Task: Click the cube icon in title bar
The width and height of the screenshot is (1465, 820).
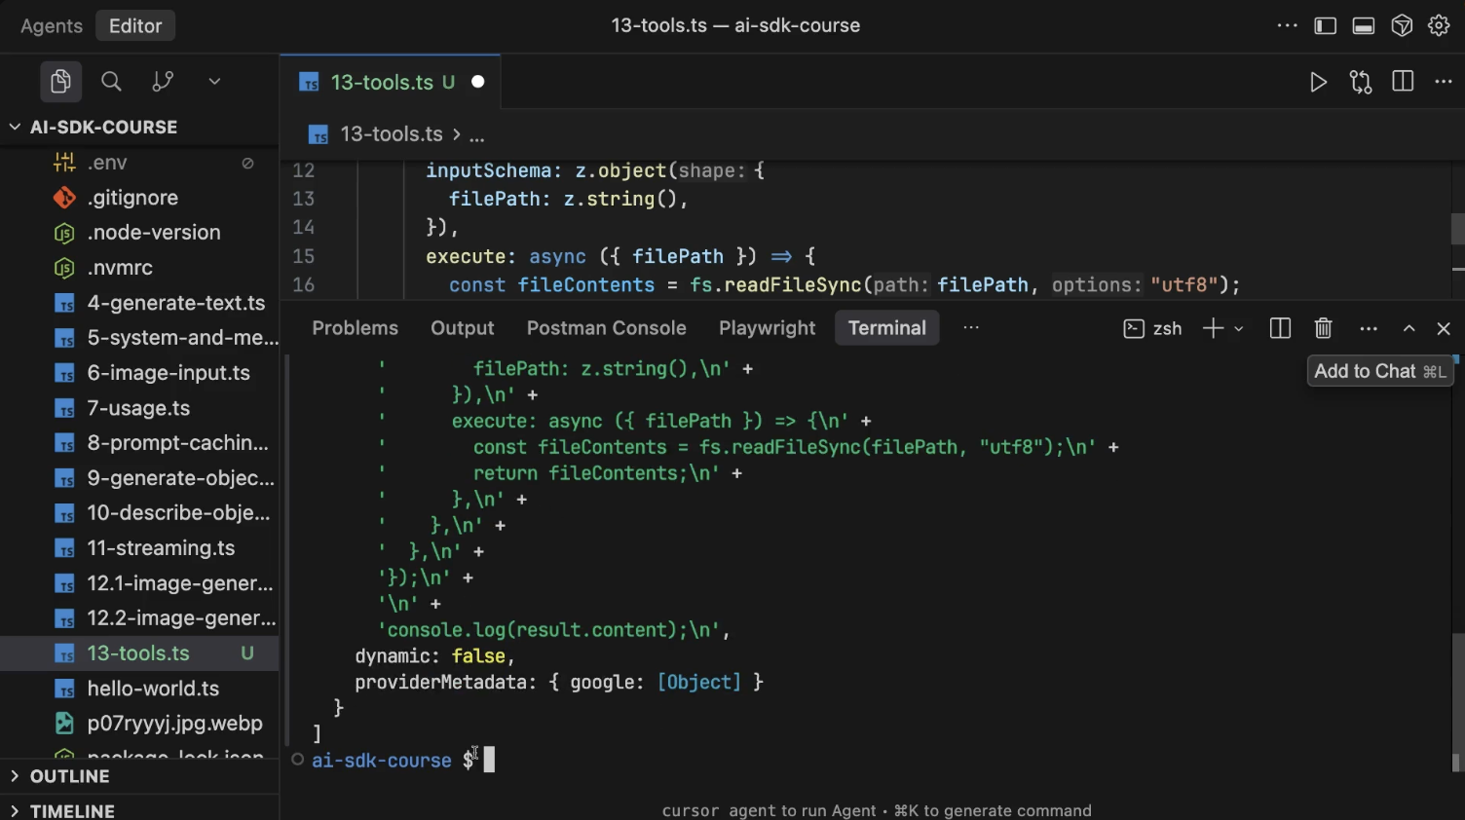Action: coord(1402,26)
